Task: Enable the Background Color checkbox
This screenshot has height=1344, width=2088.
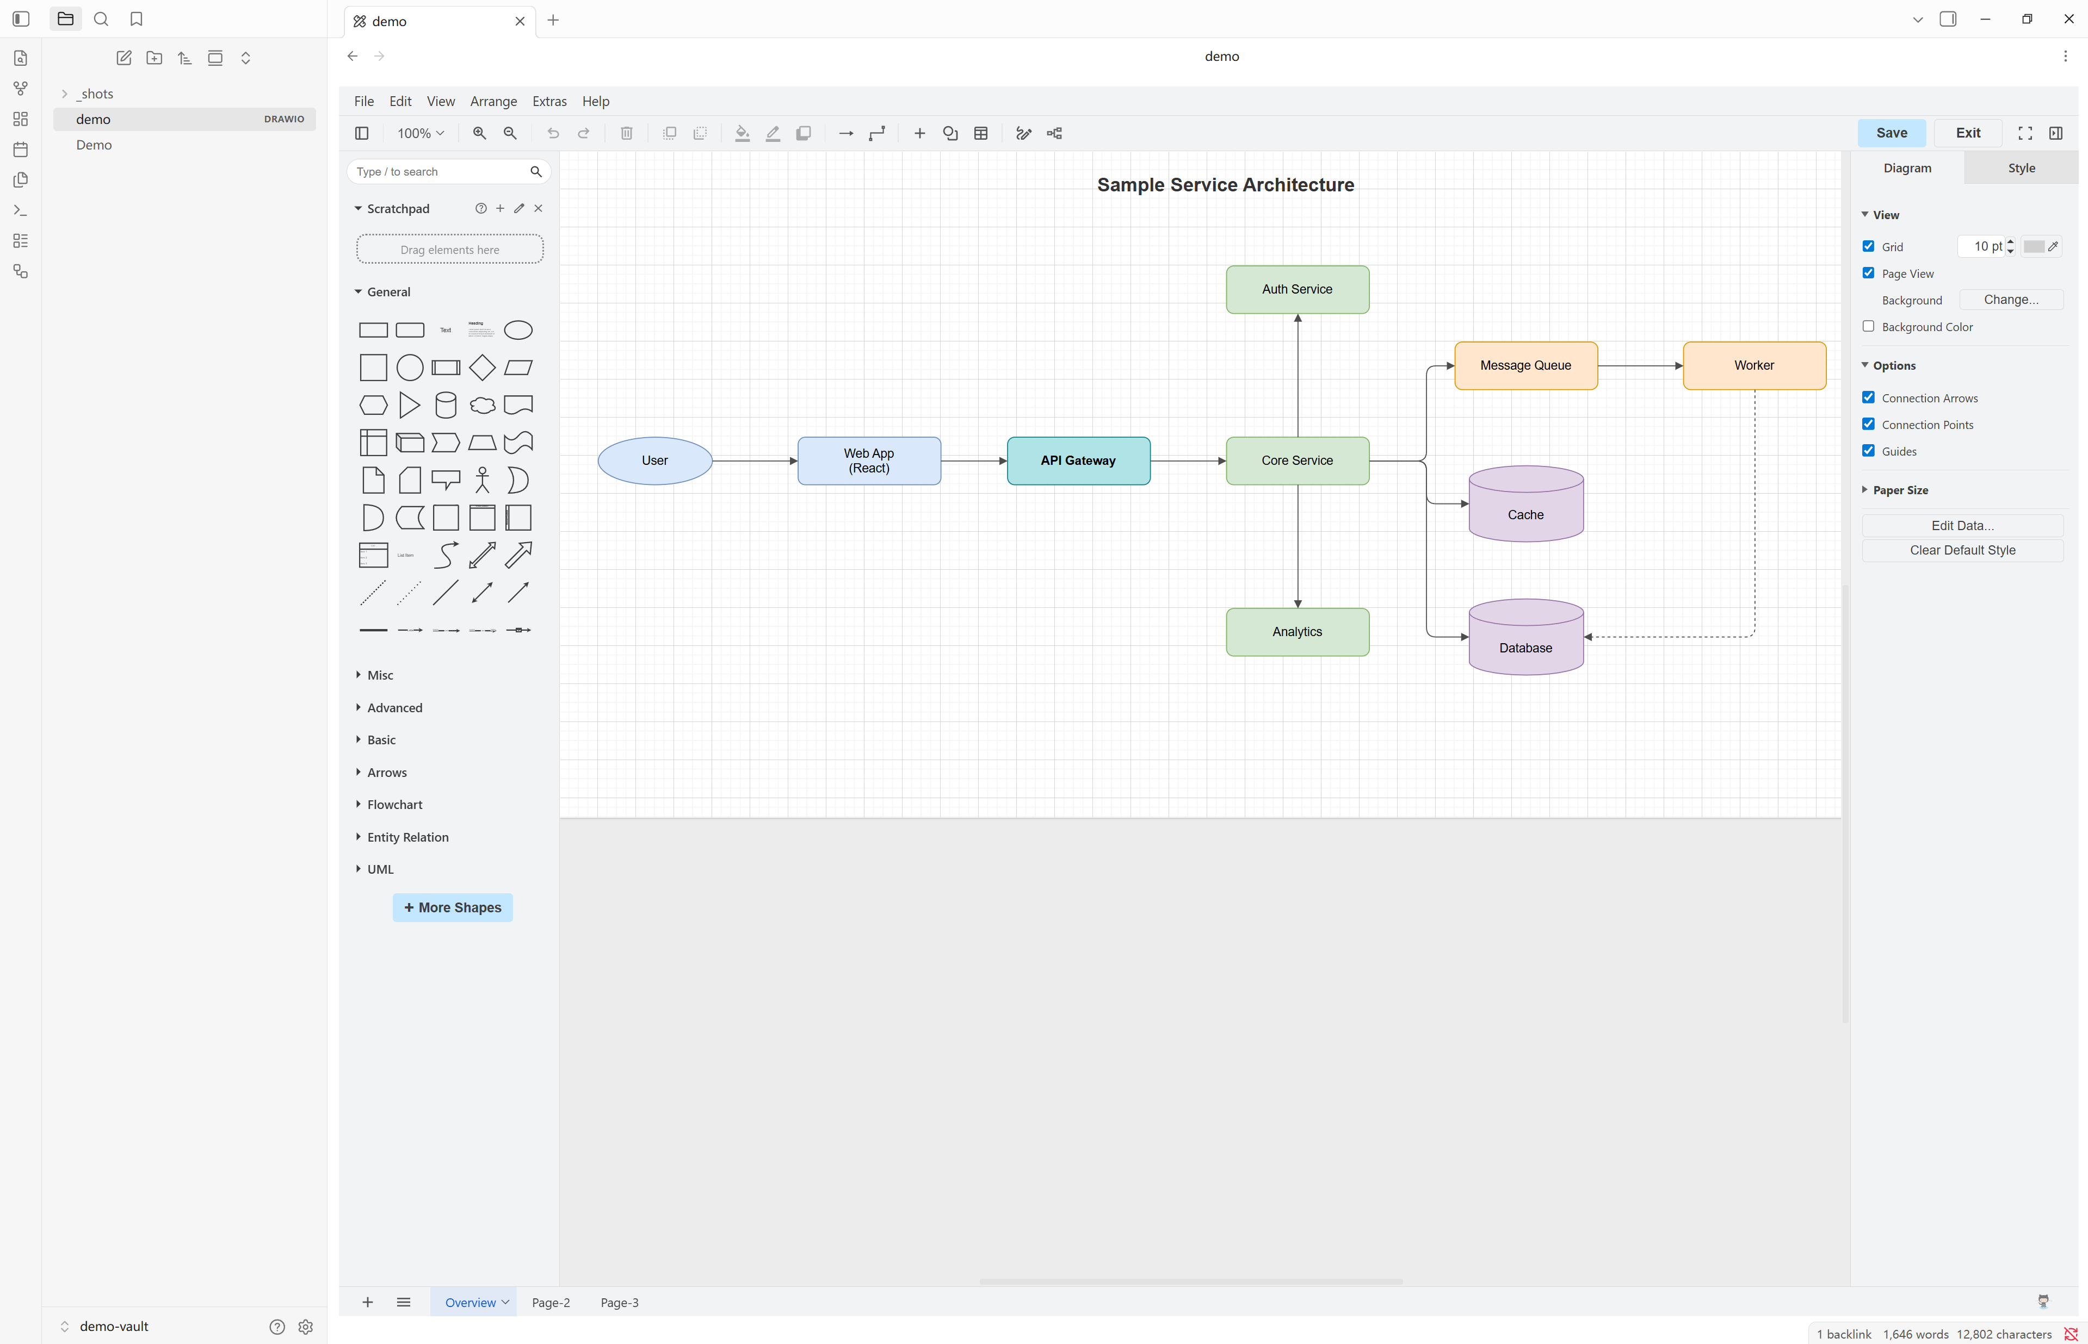Action: click(x=1869, y=326)
